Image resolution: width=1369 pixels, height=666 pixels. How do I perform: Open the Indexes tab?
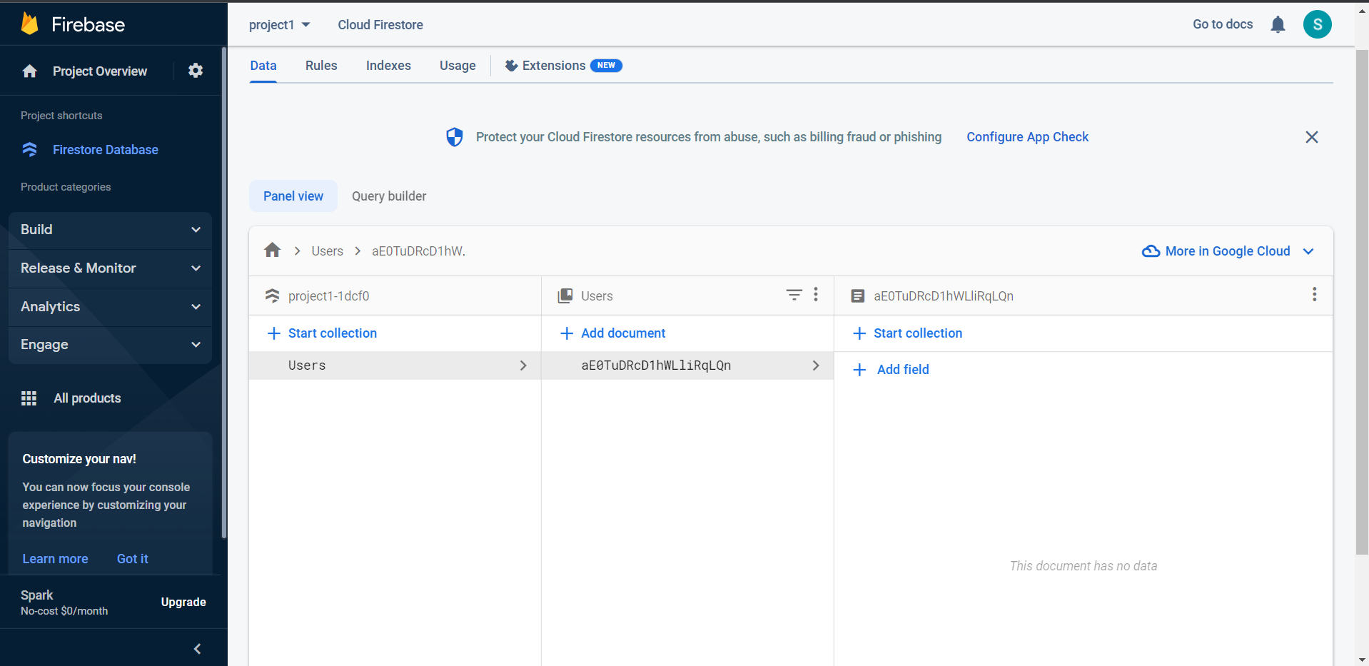pos(388,66)
